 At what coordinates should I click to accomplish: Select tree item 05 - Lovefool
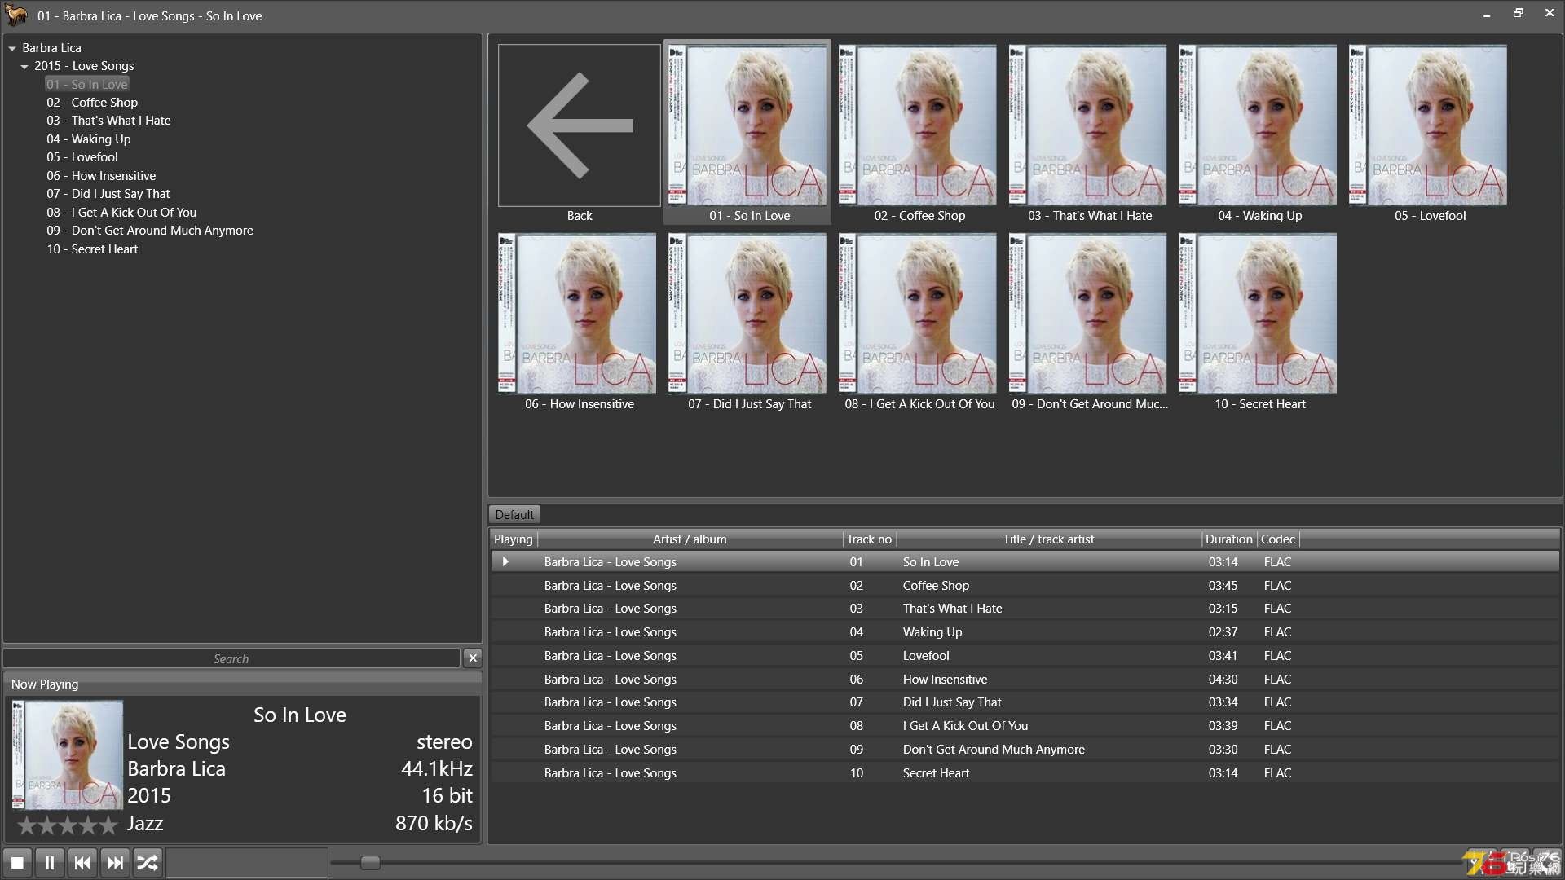pos(82,157)
